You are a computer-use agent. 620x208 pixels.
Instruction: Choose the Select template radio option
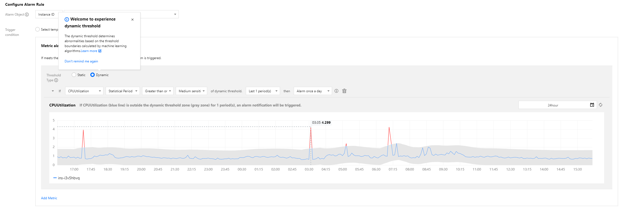[38, 30]
